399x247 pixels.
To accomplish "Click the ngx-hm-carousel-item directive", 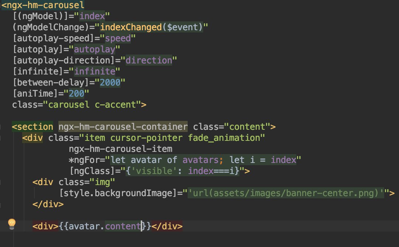I will pos(120,149).
